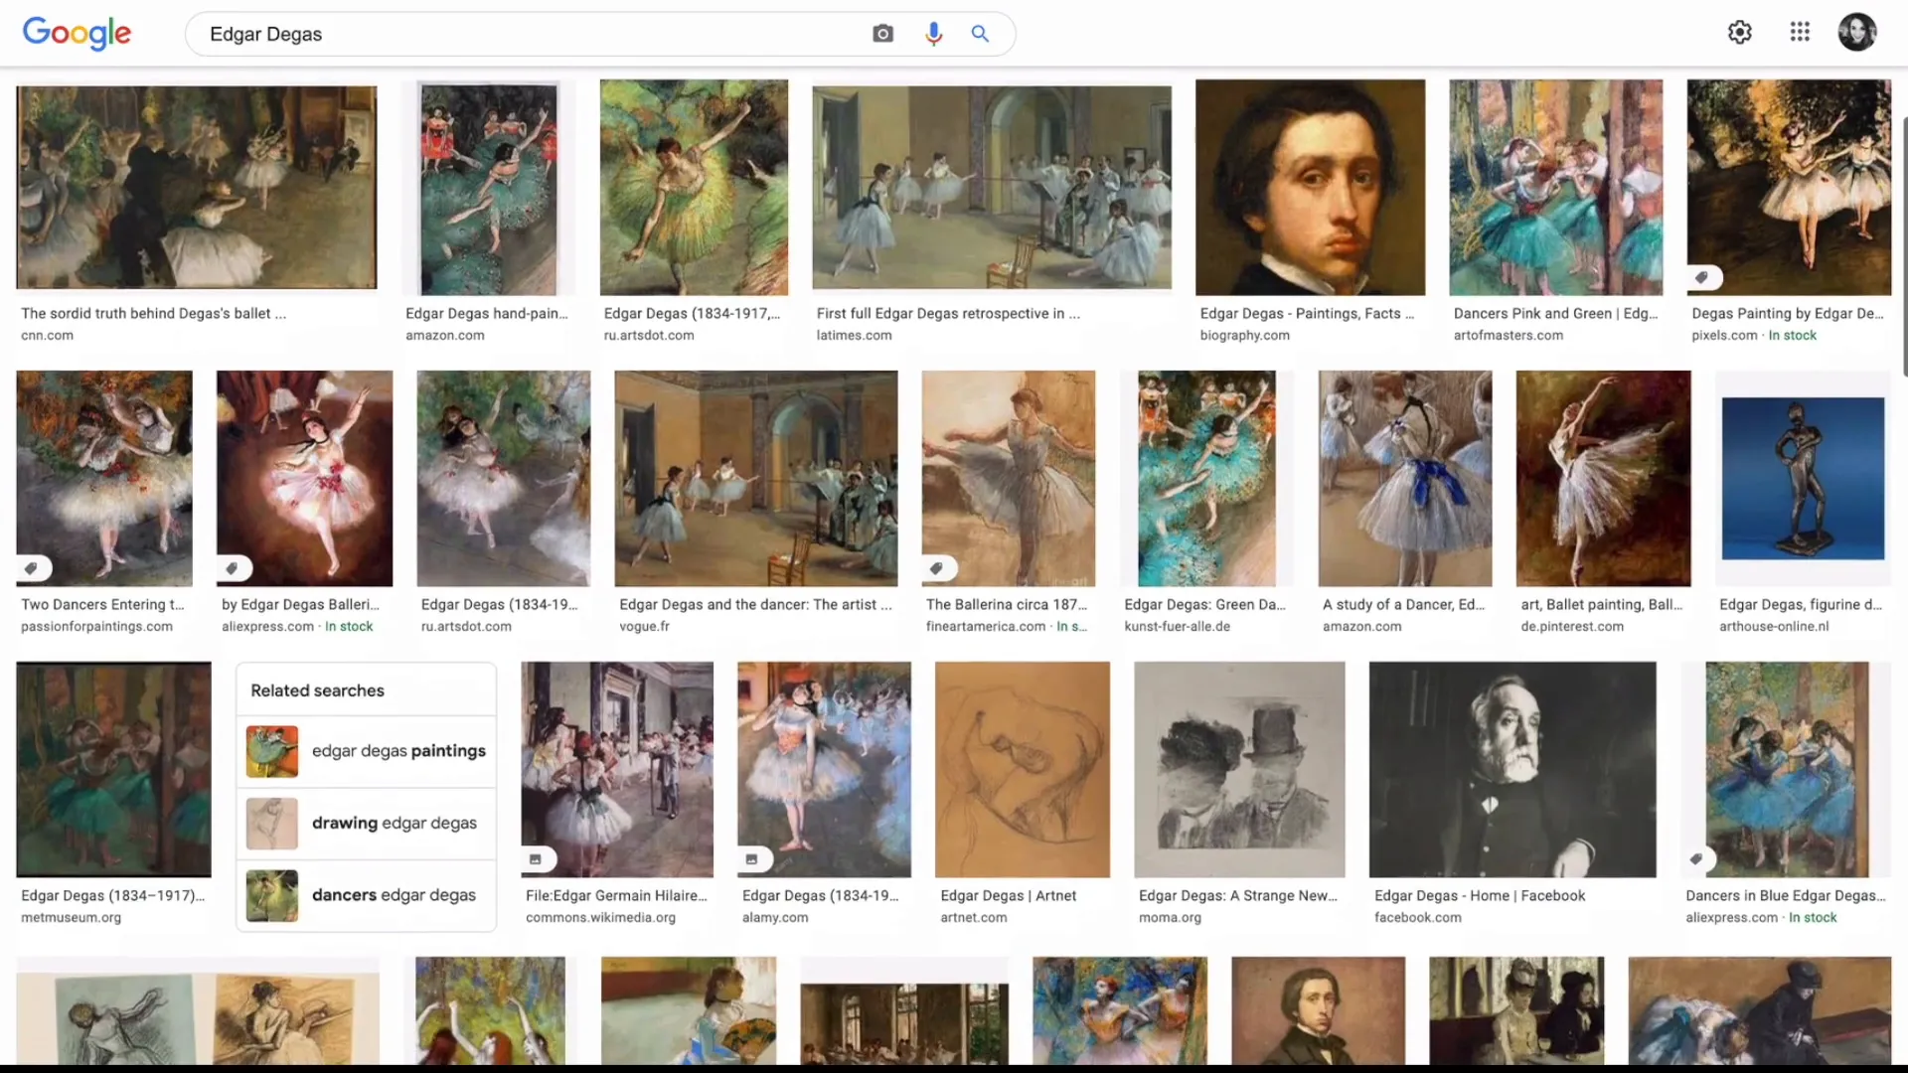Open biography.com Paintings, Facts link
The width and height of the screenshot is (1908, 1073).
1307,313
